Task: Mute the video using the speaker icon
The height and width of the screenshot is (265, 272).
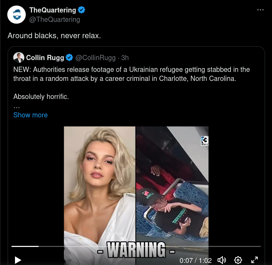Action: [222, 260]
